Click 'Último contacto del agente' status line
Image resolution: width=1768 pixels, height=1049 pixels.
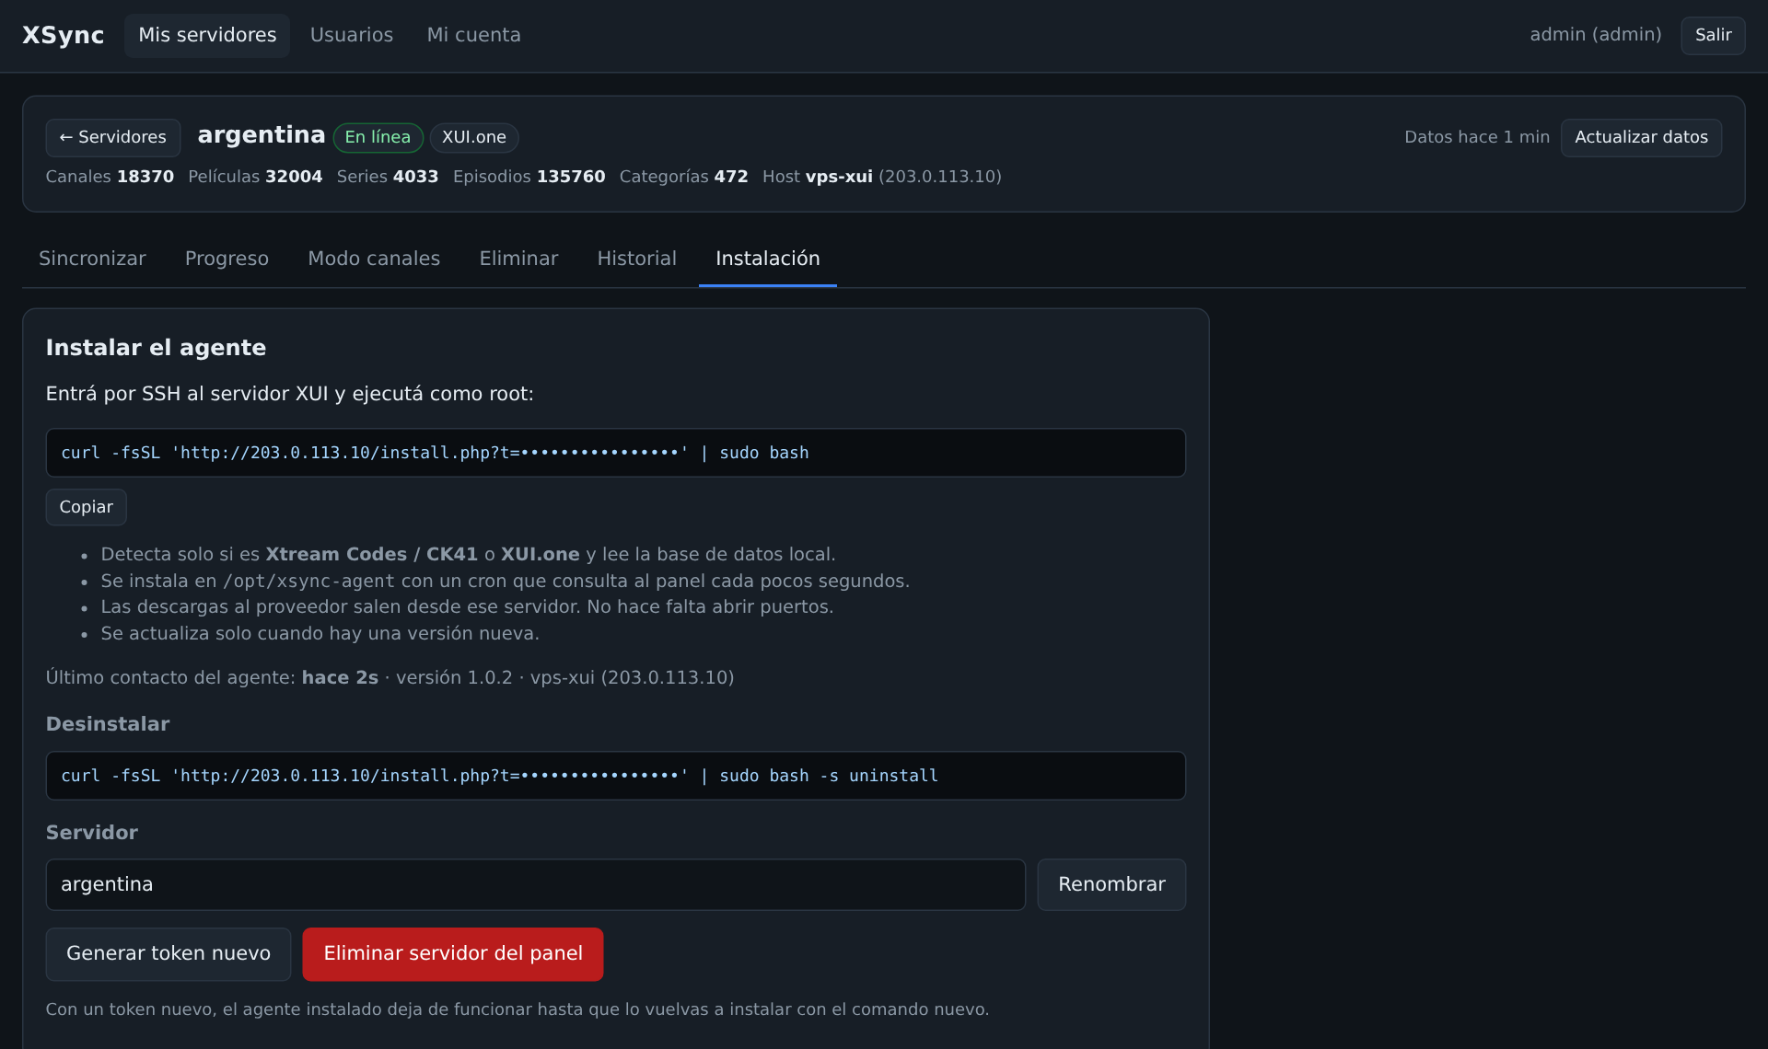(x=390, y=678)
